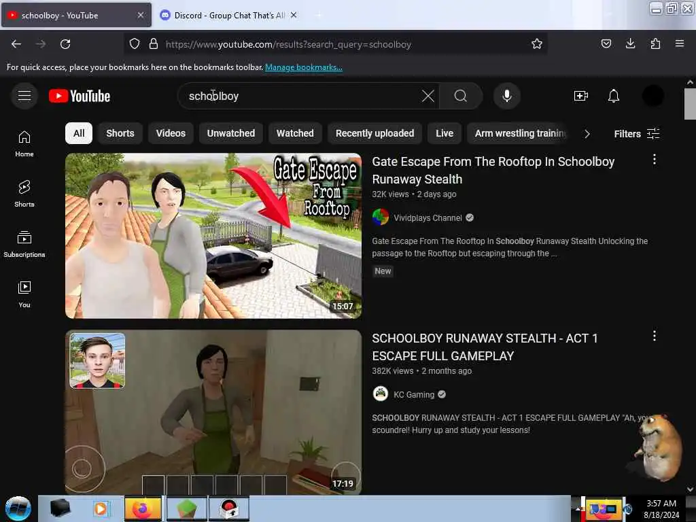The image size is (696, 522).
Task: Open Firefox from the taskbar
Action: tap(143, 508)
